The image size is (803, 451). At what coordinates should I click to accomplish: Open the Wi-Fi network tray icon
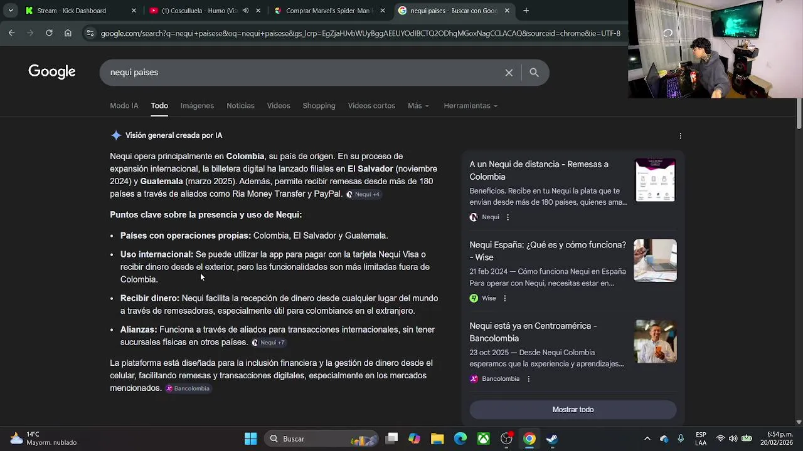tap(720, 439)
